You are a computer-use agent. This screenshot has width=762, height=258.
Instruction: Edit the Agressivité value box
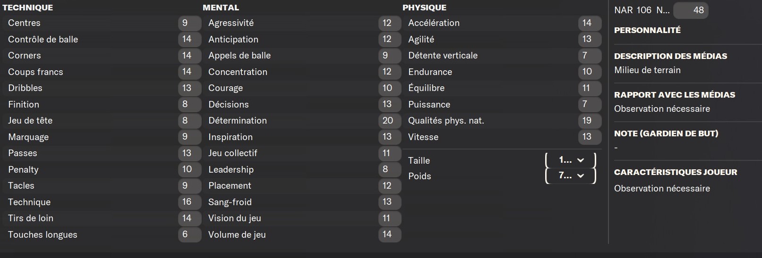pyautogui.click(x=390, y=23)
